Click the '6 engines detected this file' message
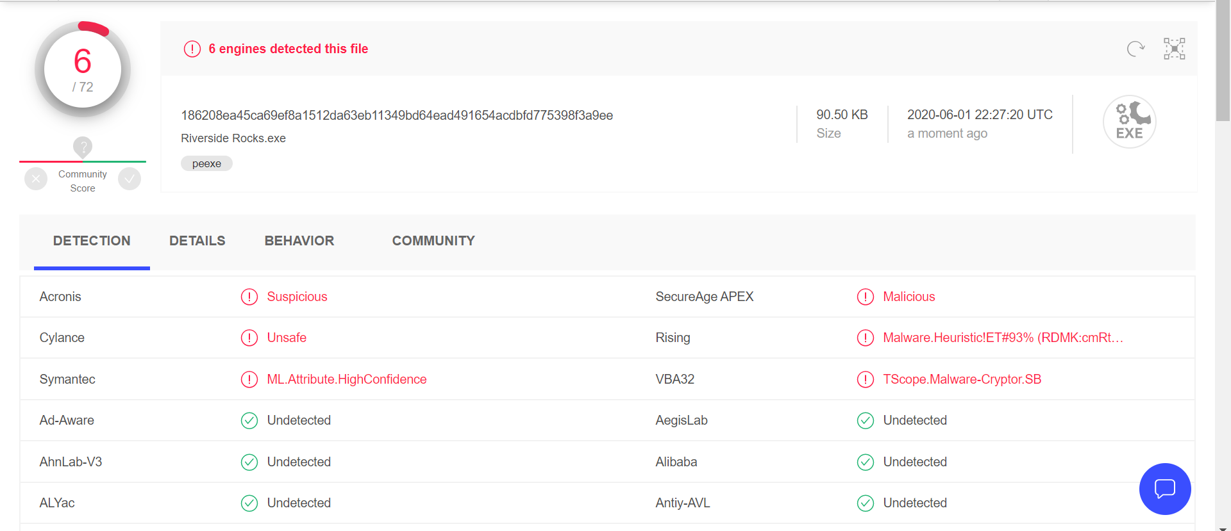Image resolution: width=1231 pixels, height=531 pixels. coord(289,49)
